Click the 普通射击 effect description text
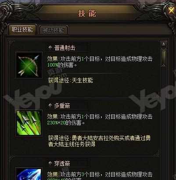The height and width of the screenshot is (180, 176). pos(100,62)
